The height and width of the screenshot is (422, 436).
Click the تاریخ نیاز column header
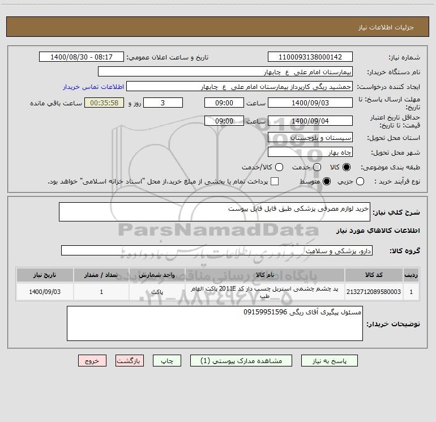pos(45,275)
